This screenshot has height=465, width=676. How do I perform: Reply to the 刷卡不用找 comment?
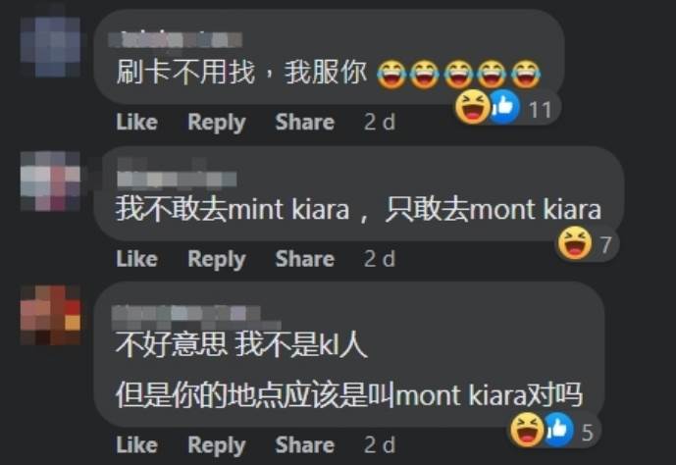coord(217,123)
